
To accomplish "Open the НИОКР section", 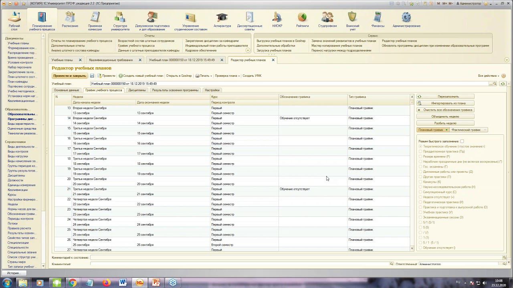I will point(277,19).
